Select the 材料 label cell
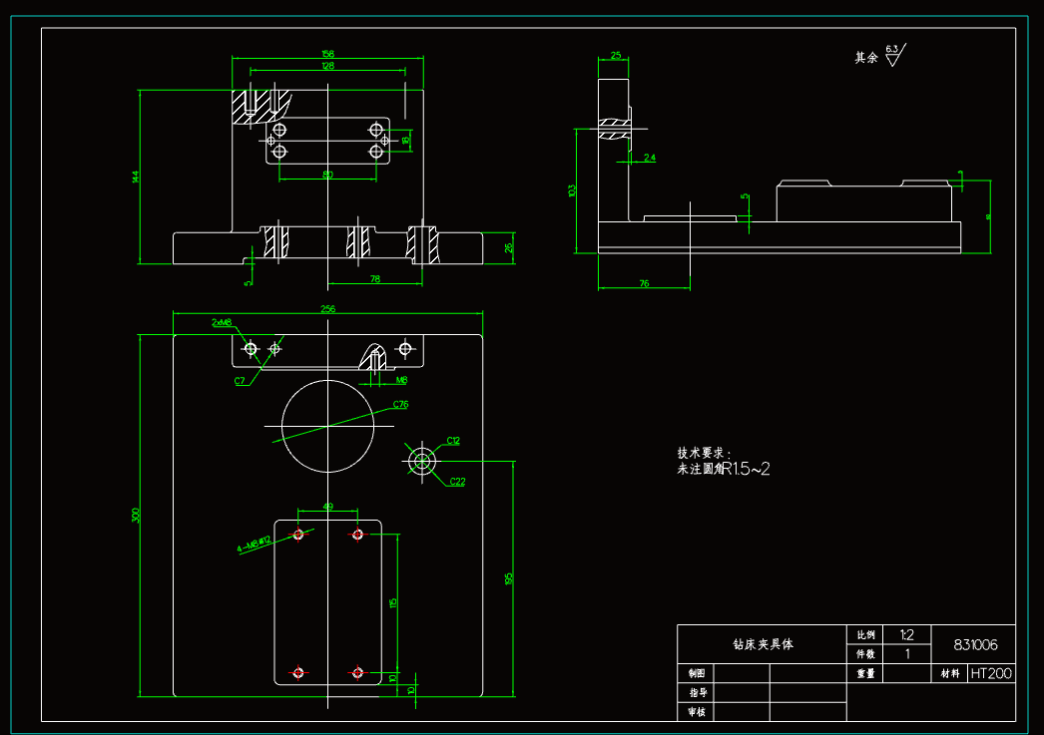This screenshot has height=735, width=1044. pyautogui.click(x=949, y=673)
